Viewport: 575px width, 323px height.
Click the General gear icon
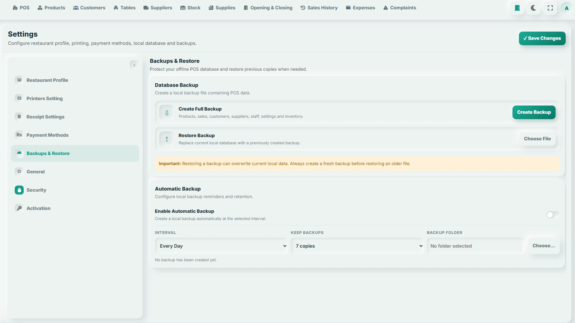19,172
